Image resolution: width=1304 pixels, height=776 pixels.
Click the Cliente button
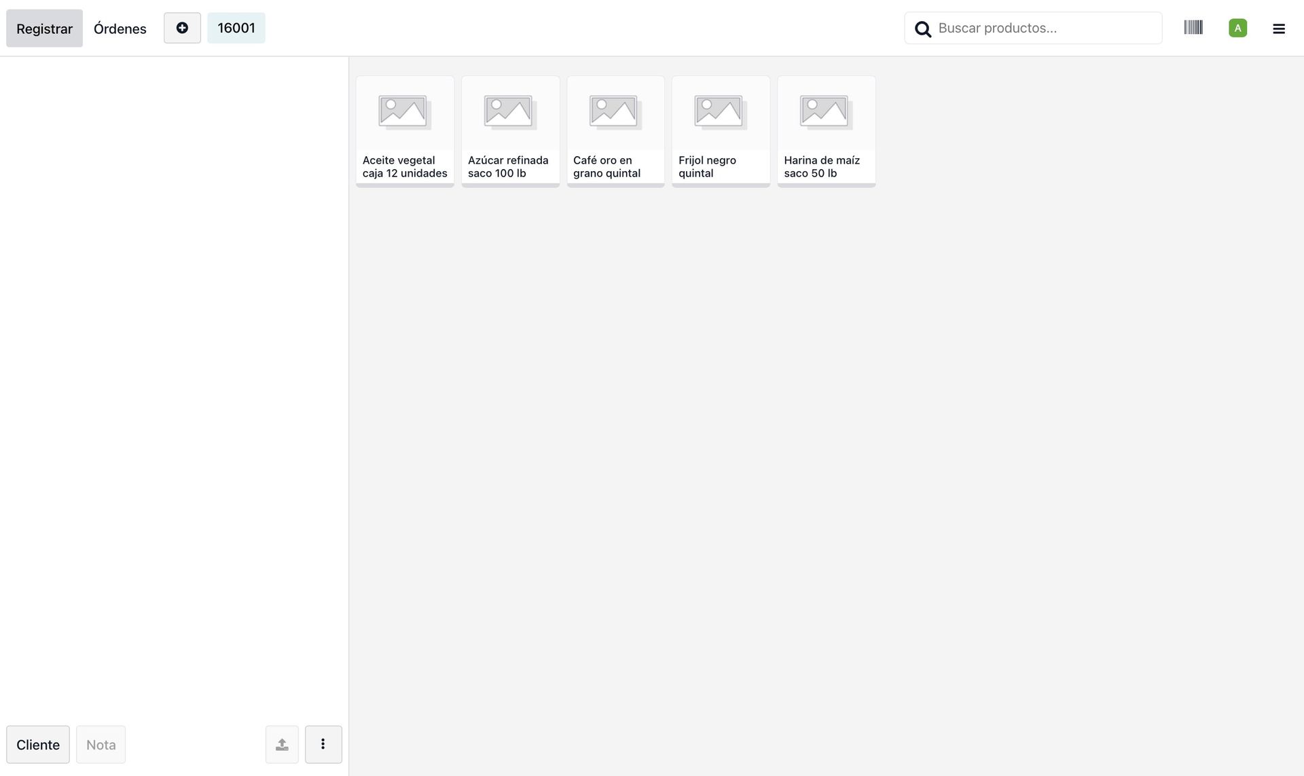coord(38,745)
